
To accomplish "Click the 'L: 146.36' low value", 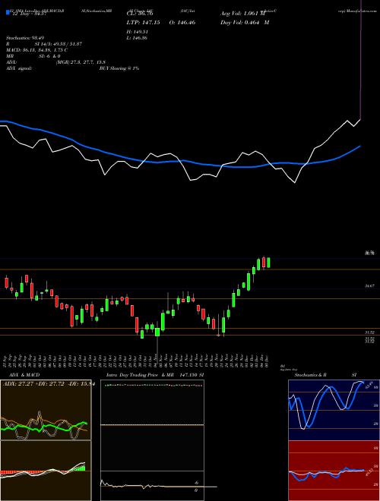I will 138,38.
